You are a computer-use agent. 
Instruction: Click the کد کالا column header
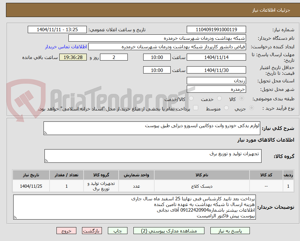pyautogui.click(x=266, y=175)
